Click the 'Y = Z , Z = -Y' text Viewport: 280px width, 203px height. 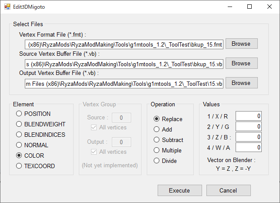(233, 169)
